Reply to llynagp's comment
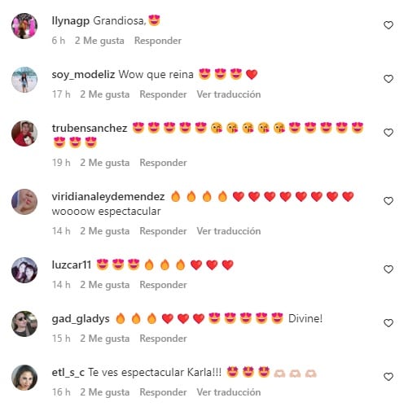 tap(158, 41)
